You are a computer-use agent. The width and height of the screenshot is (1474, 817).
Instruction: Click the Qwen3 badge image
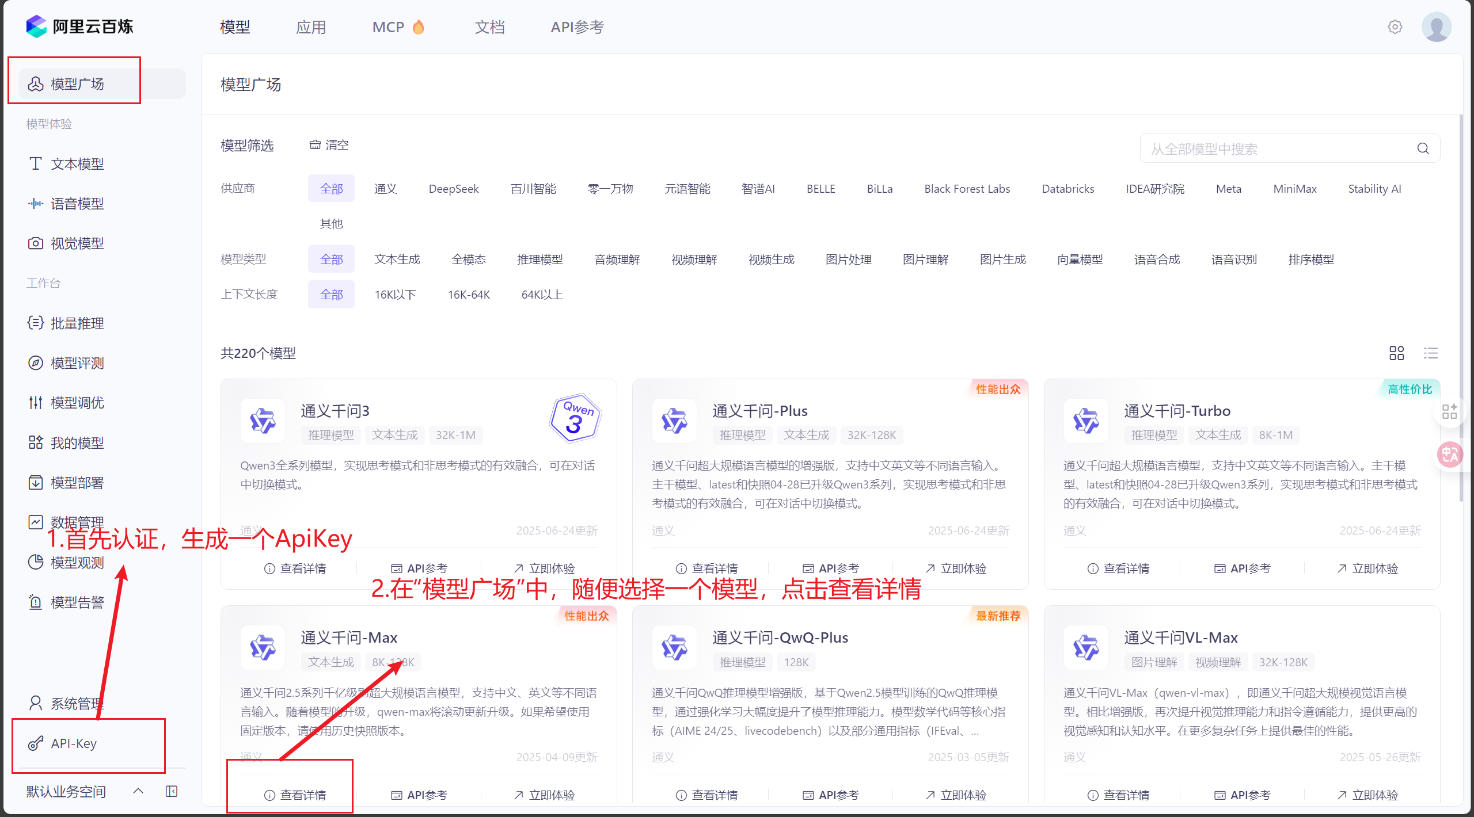[x=575, y=418]
